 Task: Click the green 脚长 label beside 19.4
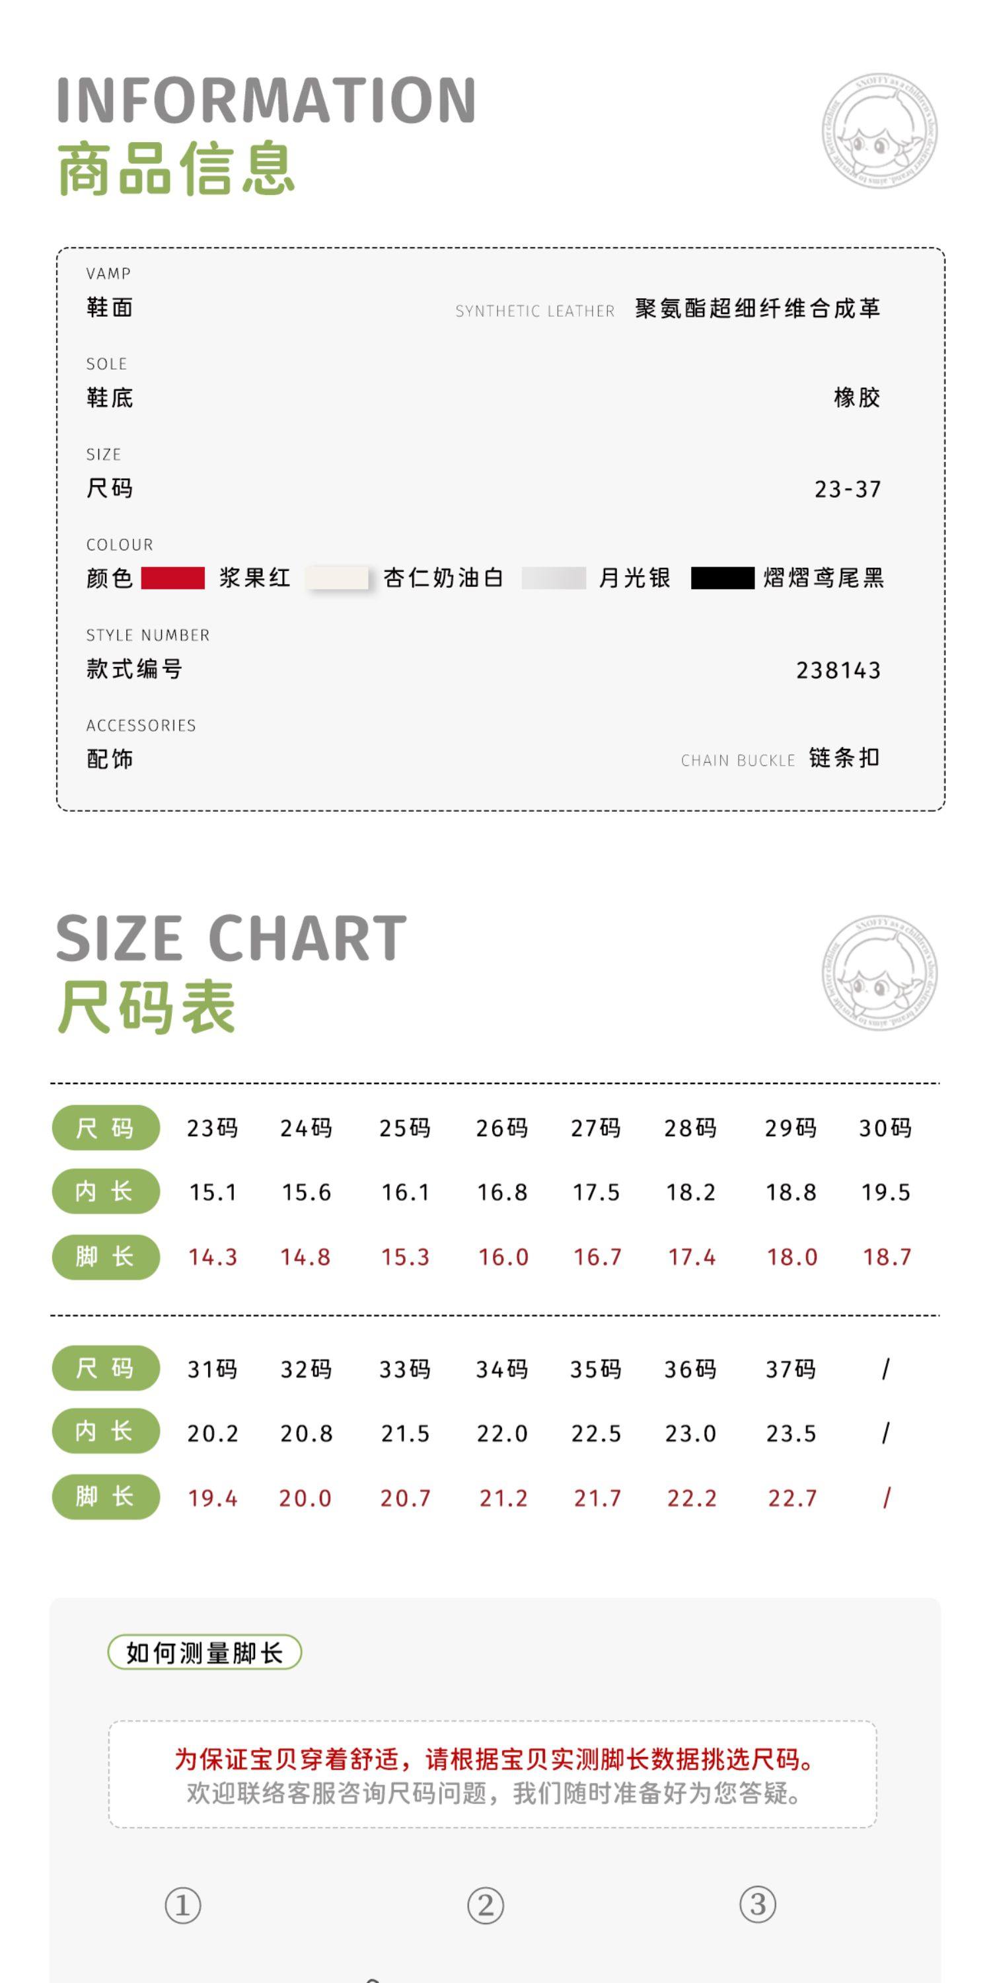(106, 1497)
